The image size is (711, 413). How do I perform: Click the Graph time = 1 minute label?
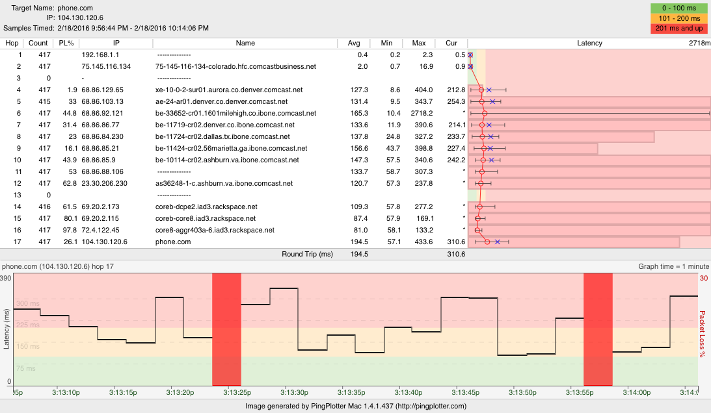[673, 266]
